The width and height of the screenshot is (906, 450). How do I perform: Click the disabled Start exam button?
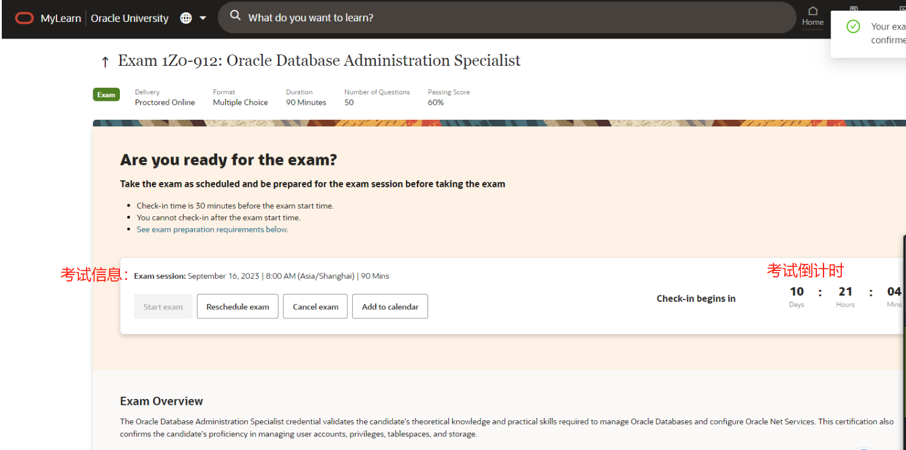click(163, 307)
